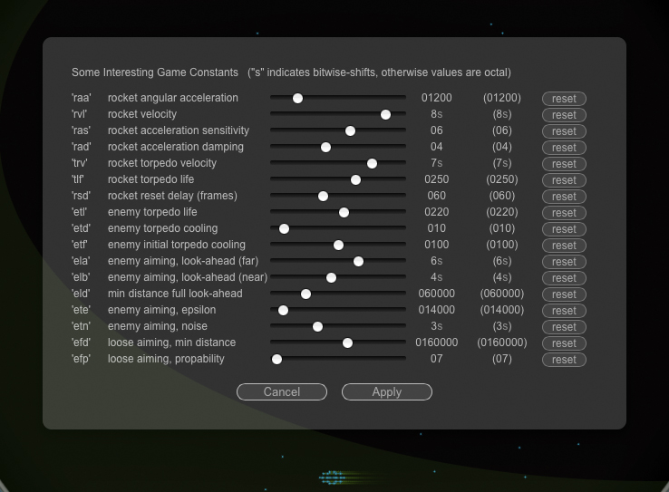669x492 pixels.
Task: Click rocket acceleration damping slider handle
Action: tap(326, 148)
